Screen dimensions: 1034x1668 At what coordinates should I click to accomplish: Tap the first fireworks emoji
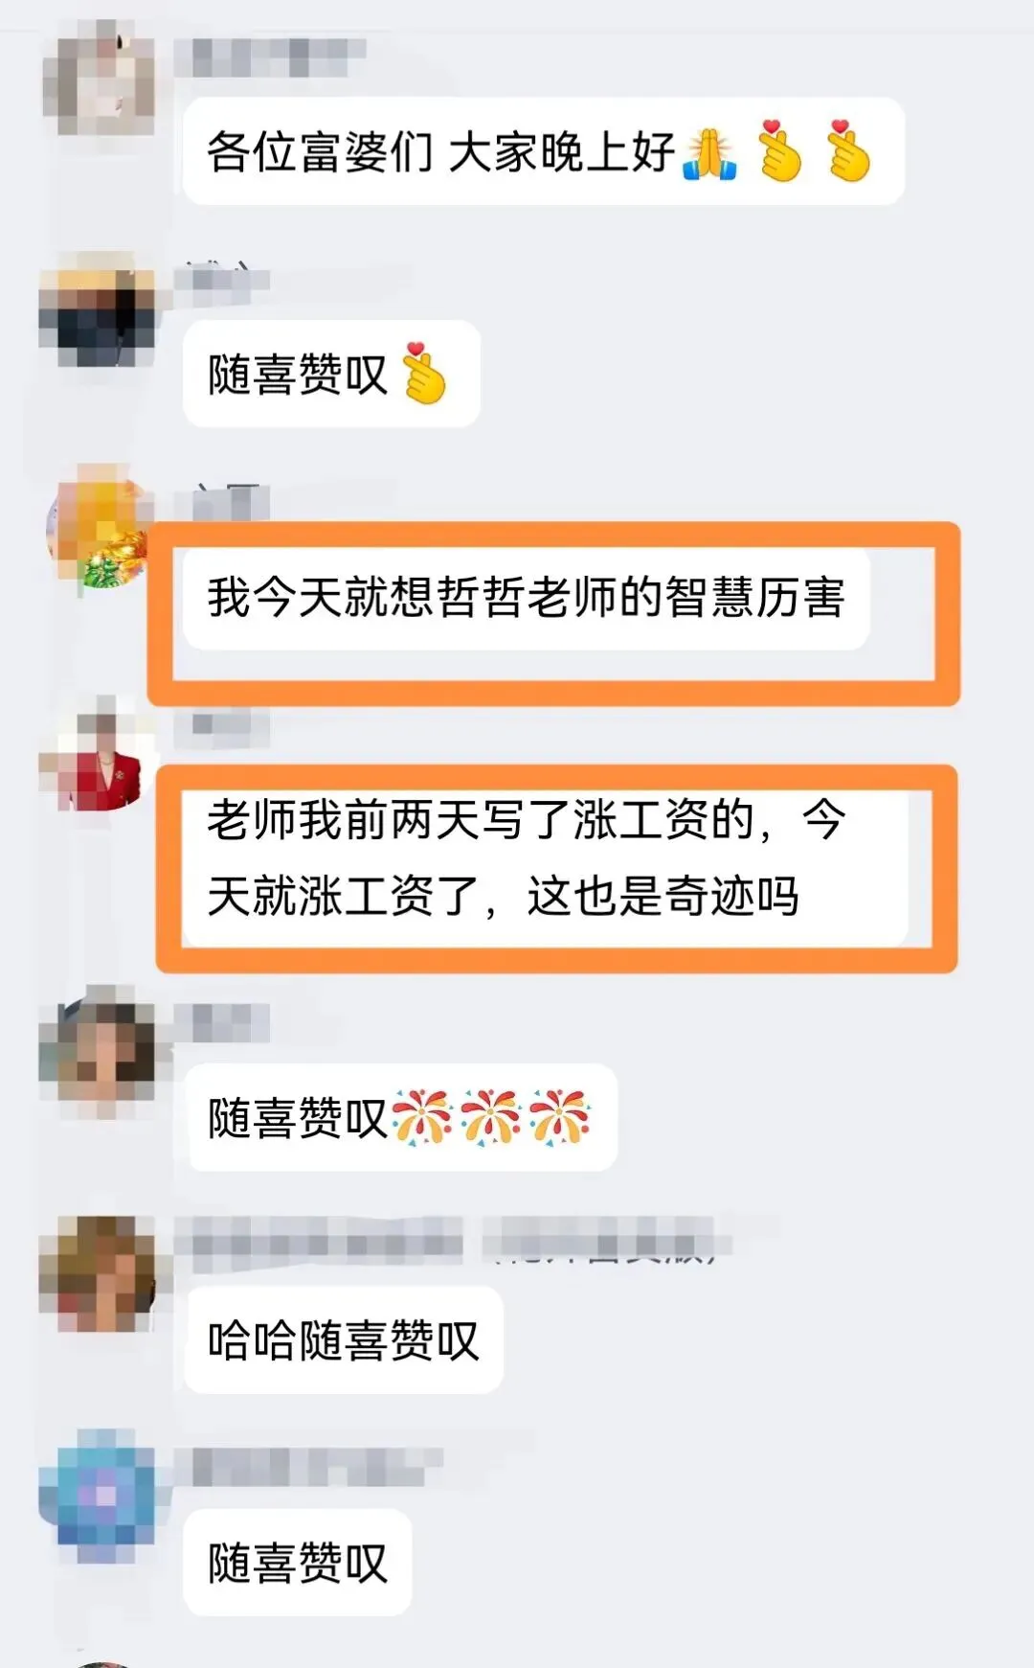point(421,1117)
